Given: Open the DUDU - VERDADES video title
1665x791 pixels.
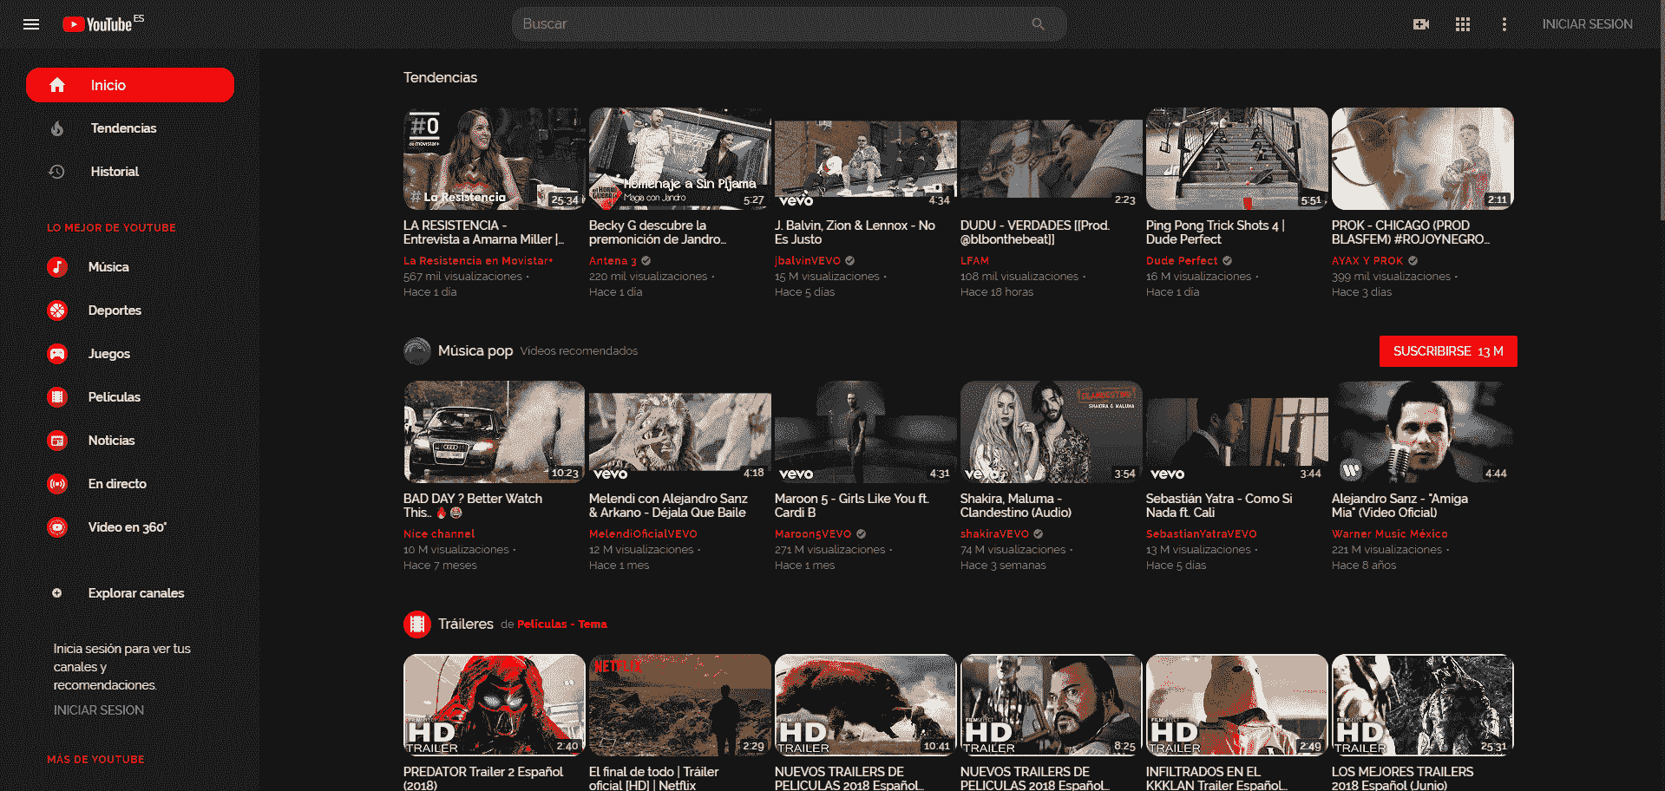Looking at the screenshot, I should pos(1035,232).
